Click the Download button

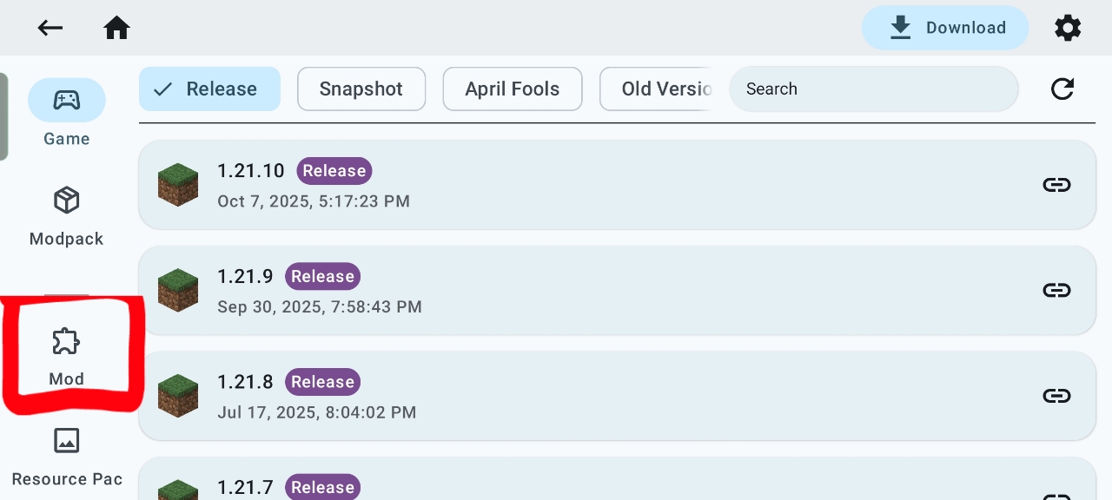coord(945,28)
